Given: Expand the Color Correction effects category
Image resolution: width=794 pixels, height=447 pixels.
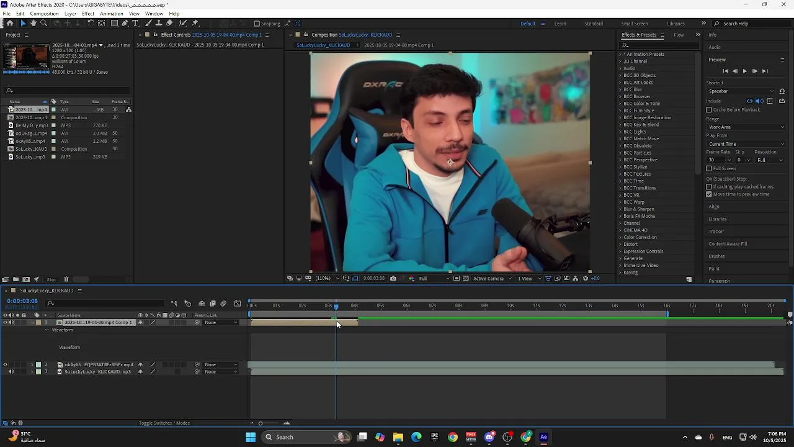Looking at the screenshot, I should click(x=620, y=237).
